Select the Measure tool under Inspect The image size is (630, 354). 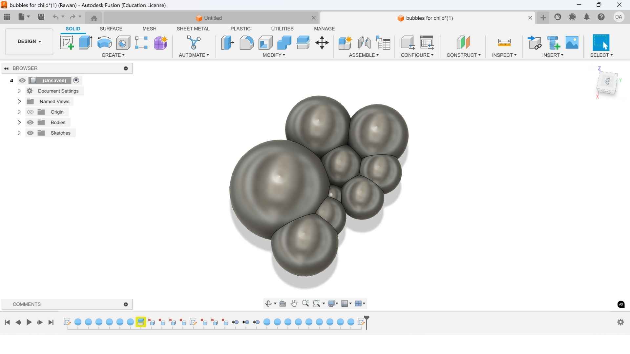504,43
